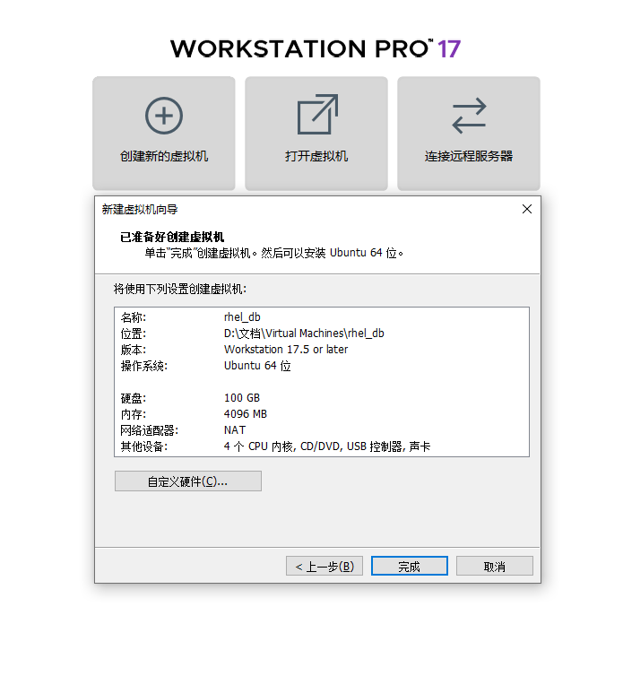The width and height of the screenshot is (623, 676).
Task: Click the WORKSTATION PRO 17 logo
Action: coord(316,48)
